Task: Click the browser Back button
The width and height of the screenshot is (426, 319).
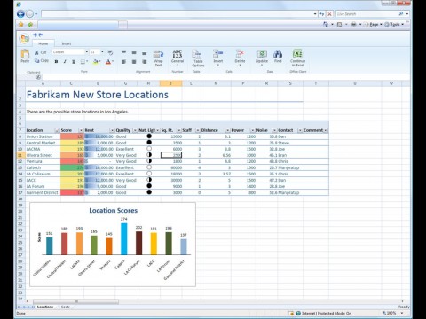Action: tap(20, 13)
